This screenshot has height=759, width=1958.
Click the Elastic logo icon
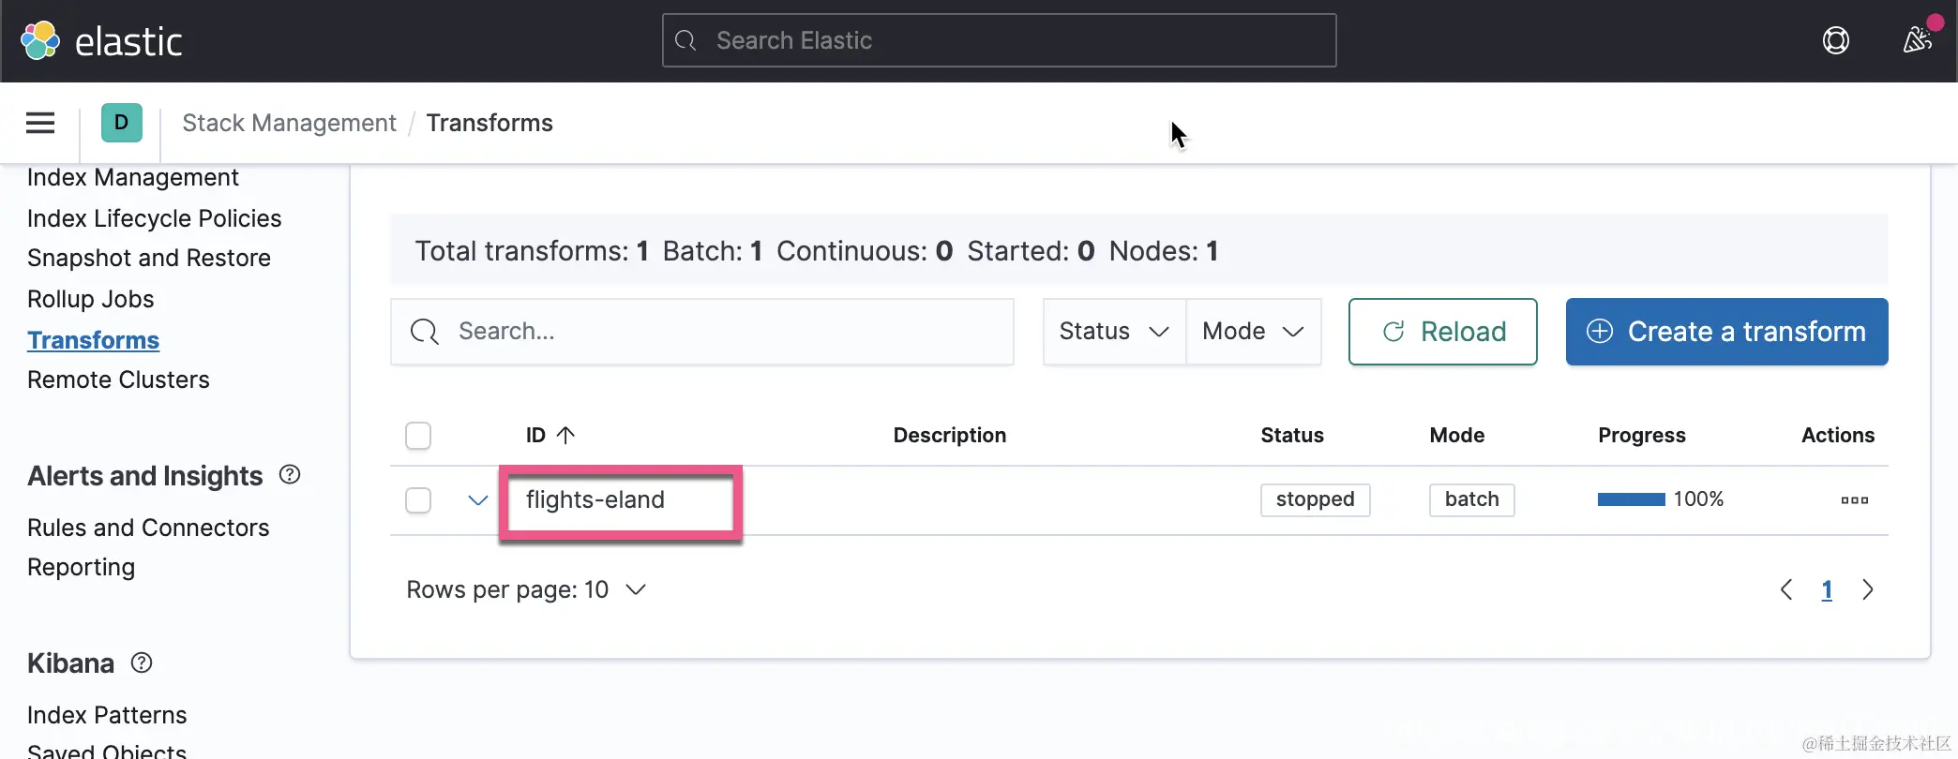(40, 40)
